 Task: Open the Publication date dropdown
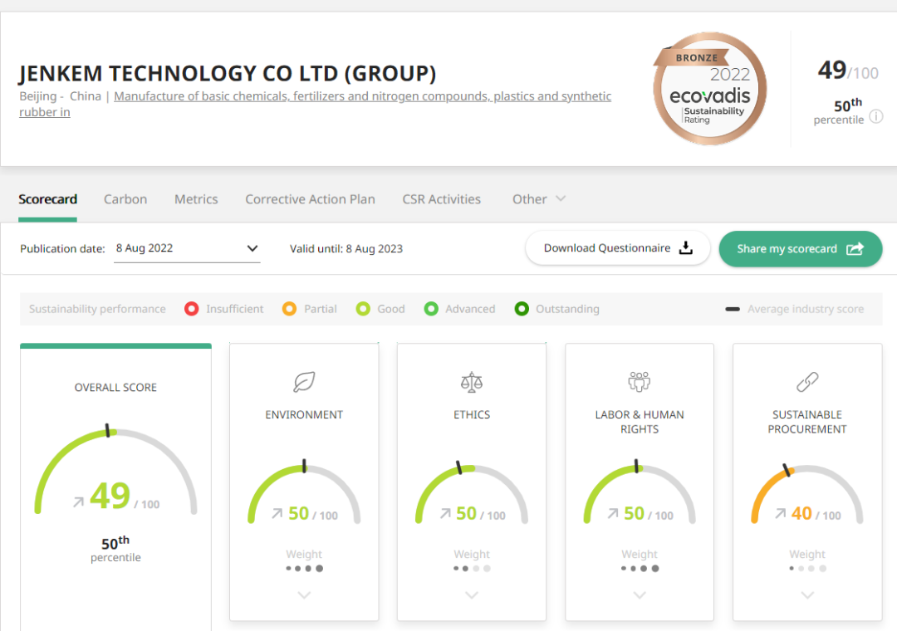pos(187,248)
